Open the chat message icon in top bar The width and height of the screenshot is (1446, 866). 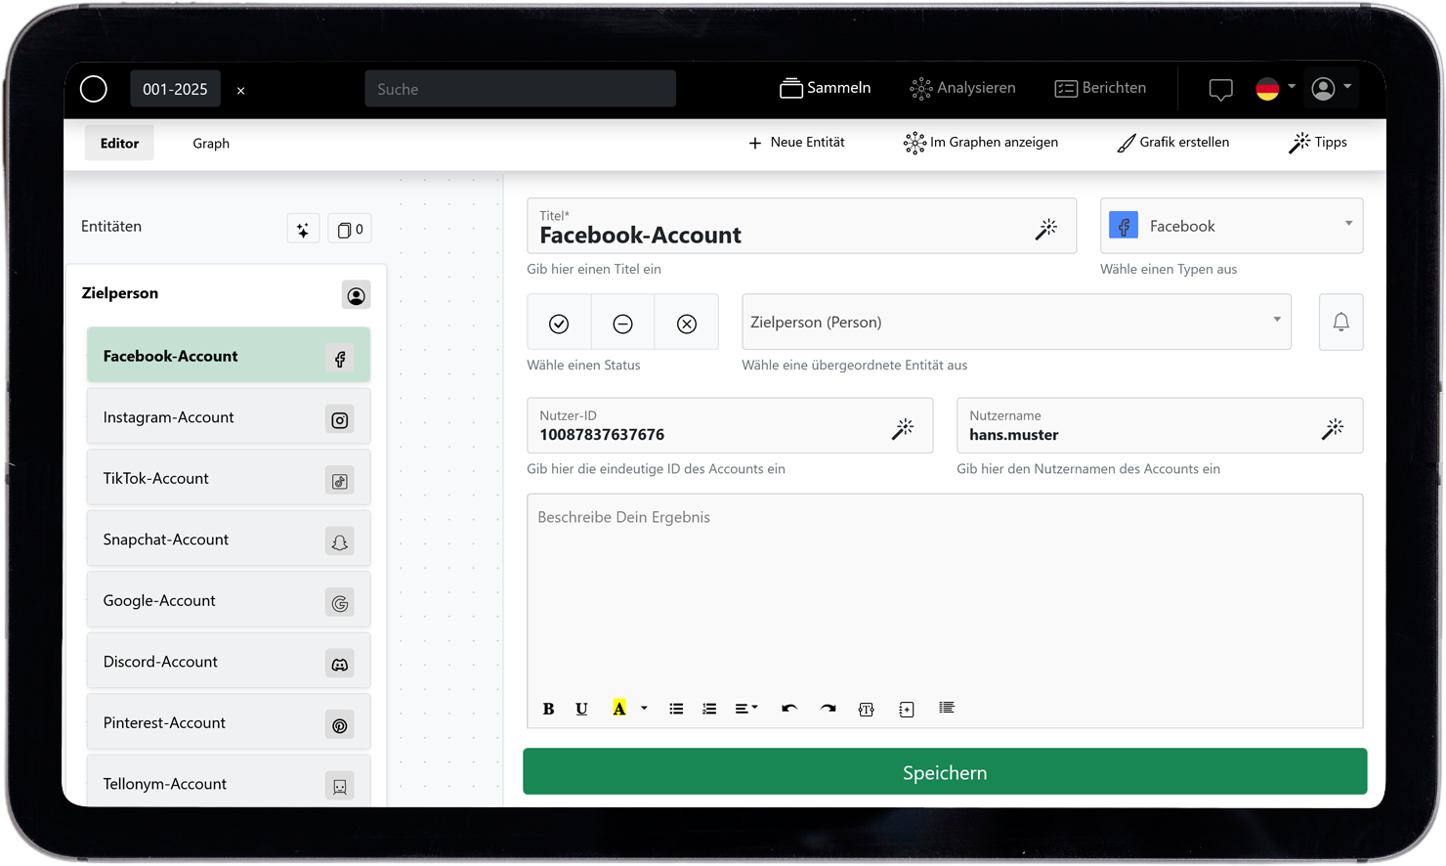coord(1220,90)
